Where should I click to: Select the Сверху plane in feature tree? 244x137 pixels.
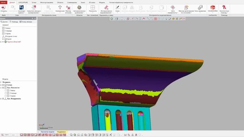click(x=8, y=28)
